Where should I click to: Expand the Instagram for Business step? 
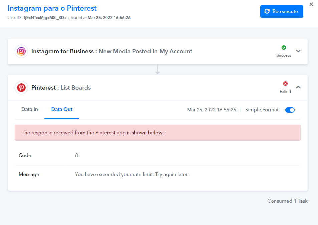pos(298,51)
